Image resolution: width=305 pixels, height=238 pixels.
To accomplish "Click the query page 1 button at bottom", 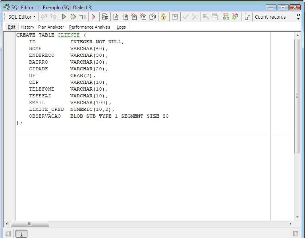I will 21,234.
